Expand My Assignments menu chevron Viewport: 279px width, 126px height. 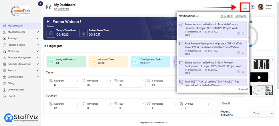(x=37, y=32)
